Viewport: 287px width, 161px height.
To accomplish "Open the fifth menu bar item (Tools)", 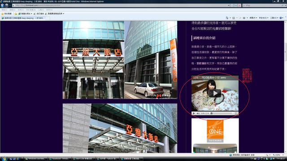I will click(x=41, y=10).
